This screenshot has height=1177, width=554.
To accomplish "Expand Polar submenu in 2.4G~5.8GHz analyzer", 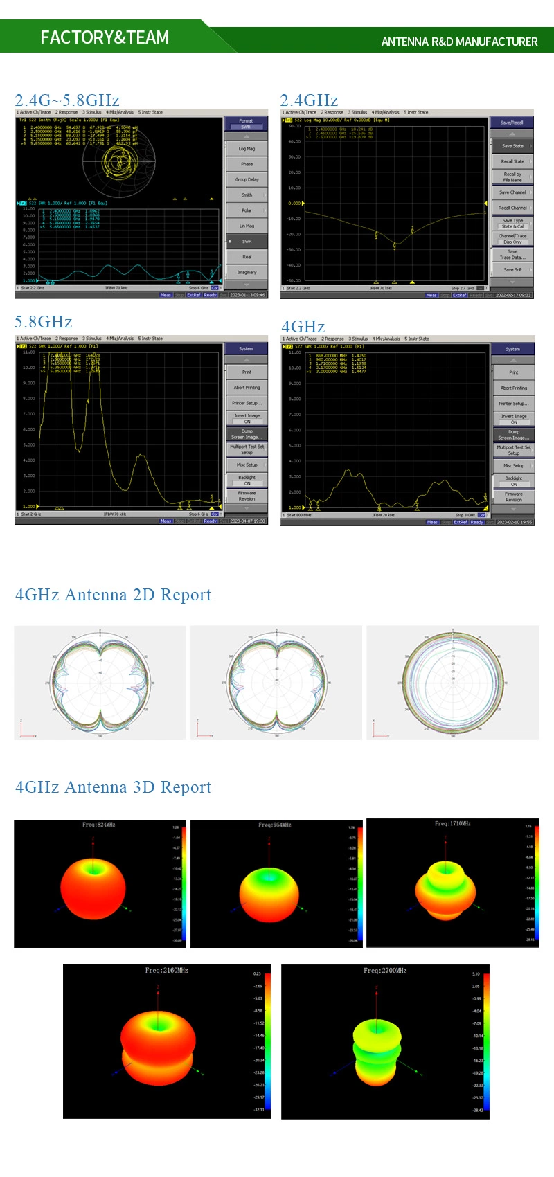I will point(247,210).
